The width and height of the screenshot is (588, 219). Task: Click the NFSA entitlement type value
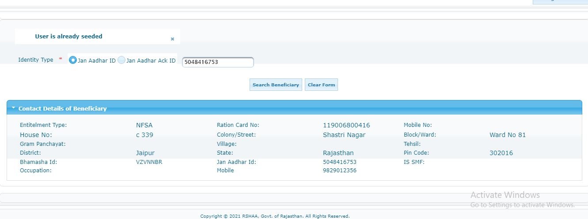coord(144,125)
